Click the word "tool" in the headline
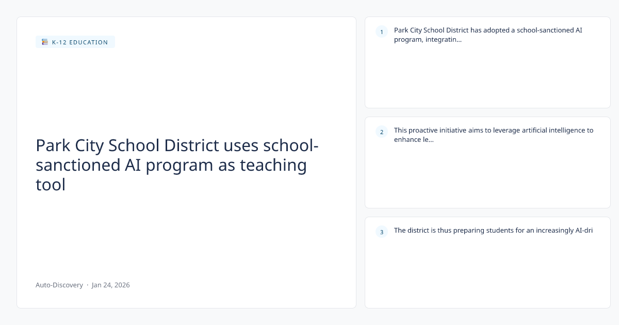This screenshot has width=619, height=325. (x=51, y=184)
